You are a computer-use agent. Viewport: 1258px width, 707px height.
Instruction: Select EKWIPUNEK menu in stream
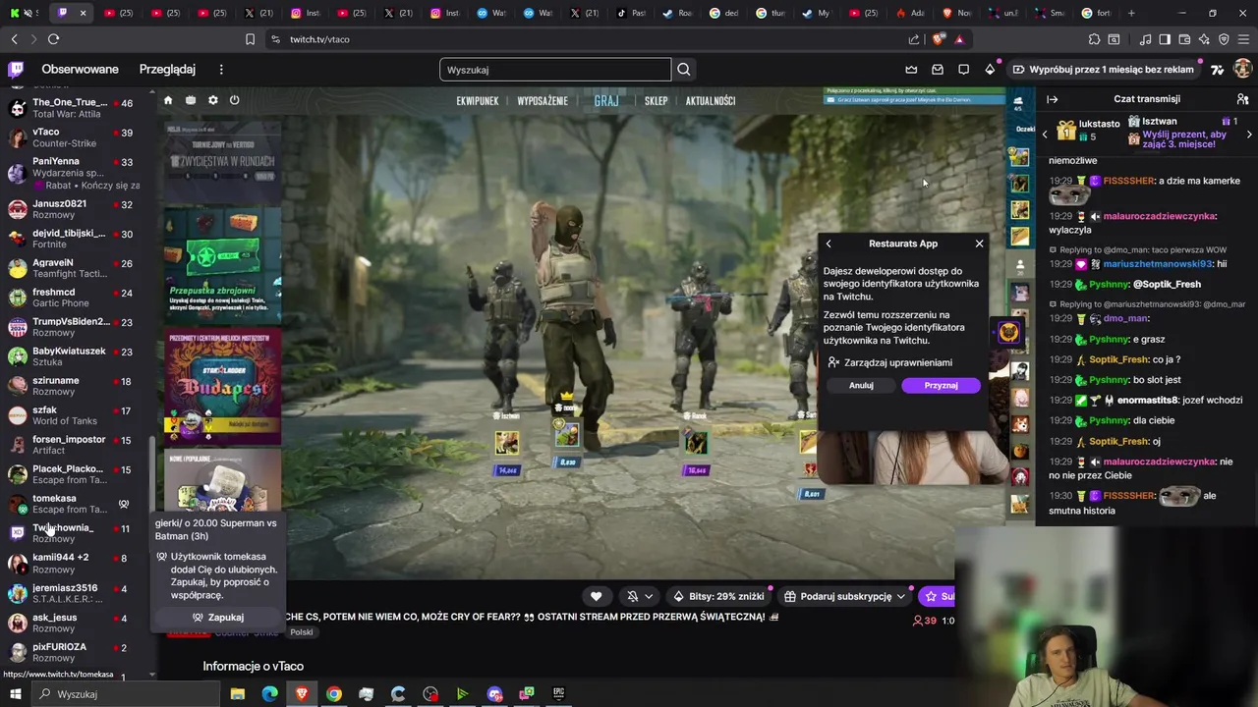[x=478, y=101]
